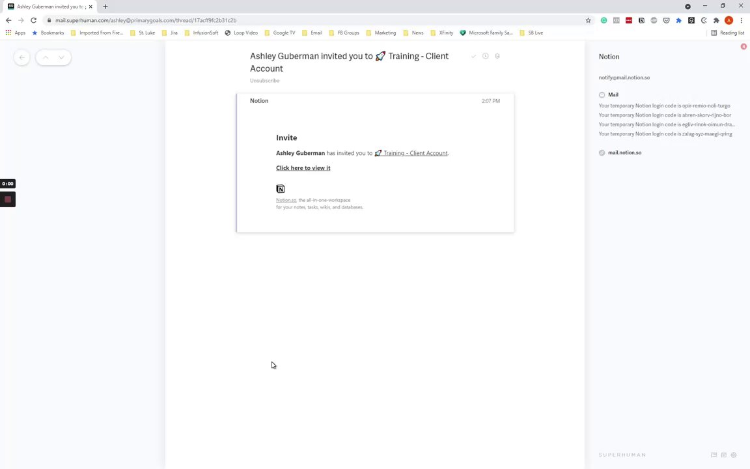Open Imported From Fire... bookmark folder
Screen dimensions: 750x469
96,33
